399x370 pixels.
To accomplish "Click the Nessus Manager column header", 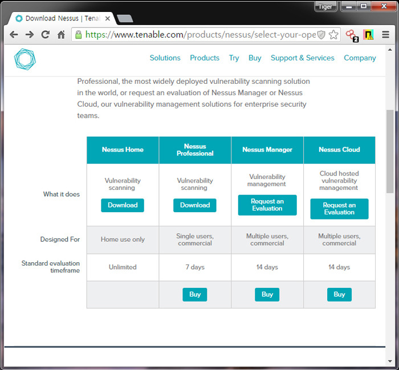I will pyautogui.click(x=267, y=149).
